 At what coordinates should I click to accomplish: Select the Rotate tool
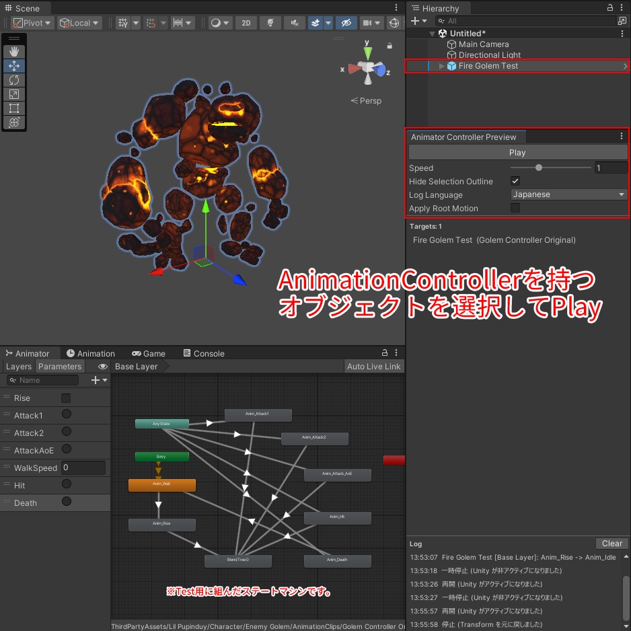pyautogui.click(x=14, y=79)
